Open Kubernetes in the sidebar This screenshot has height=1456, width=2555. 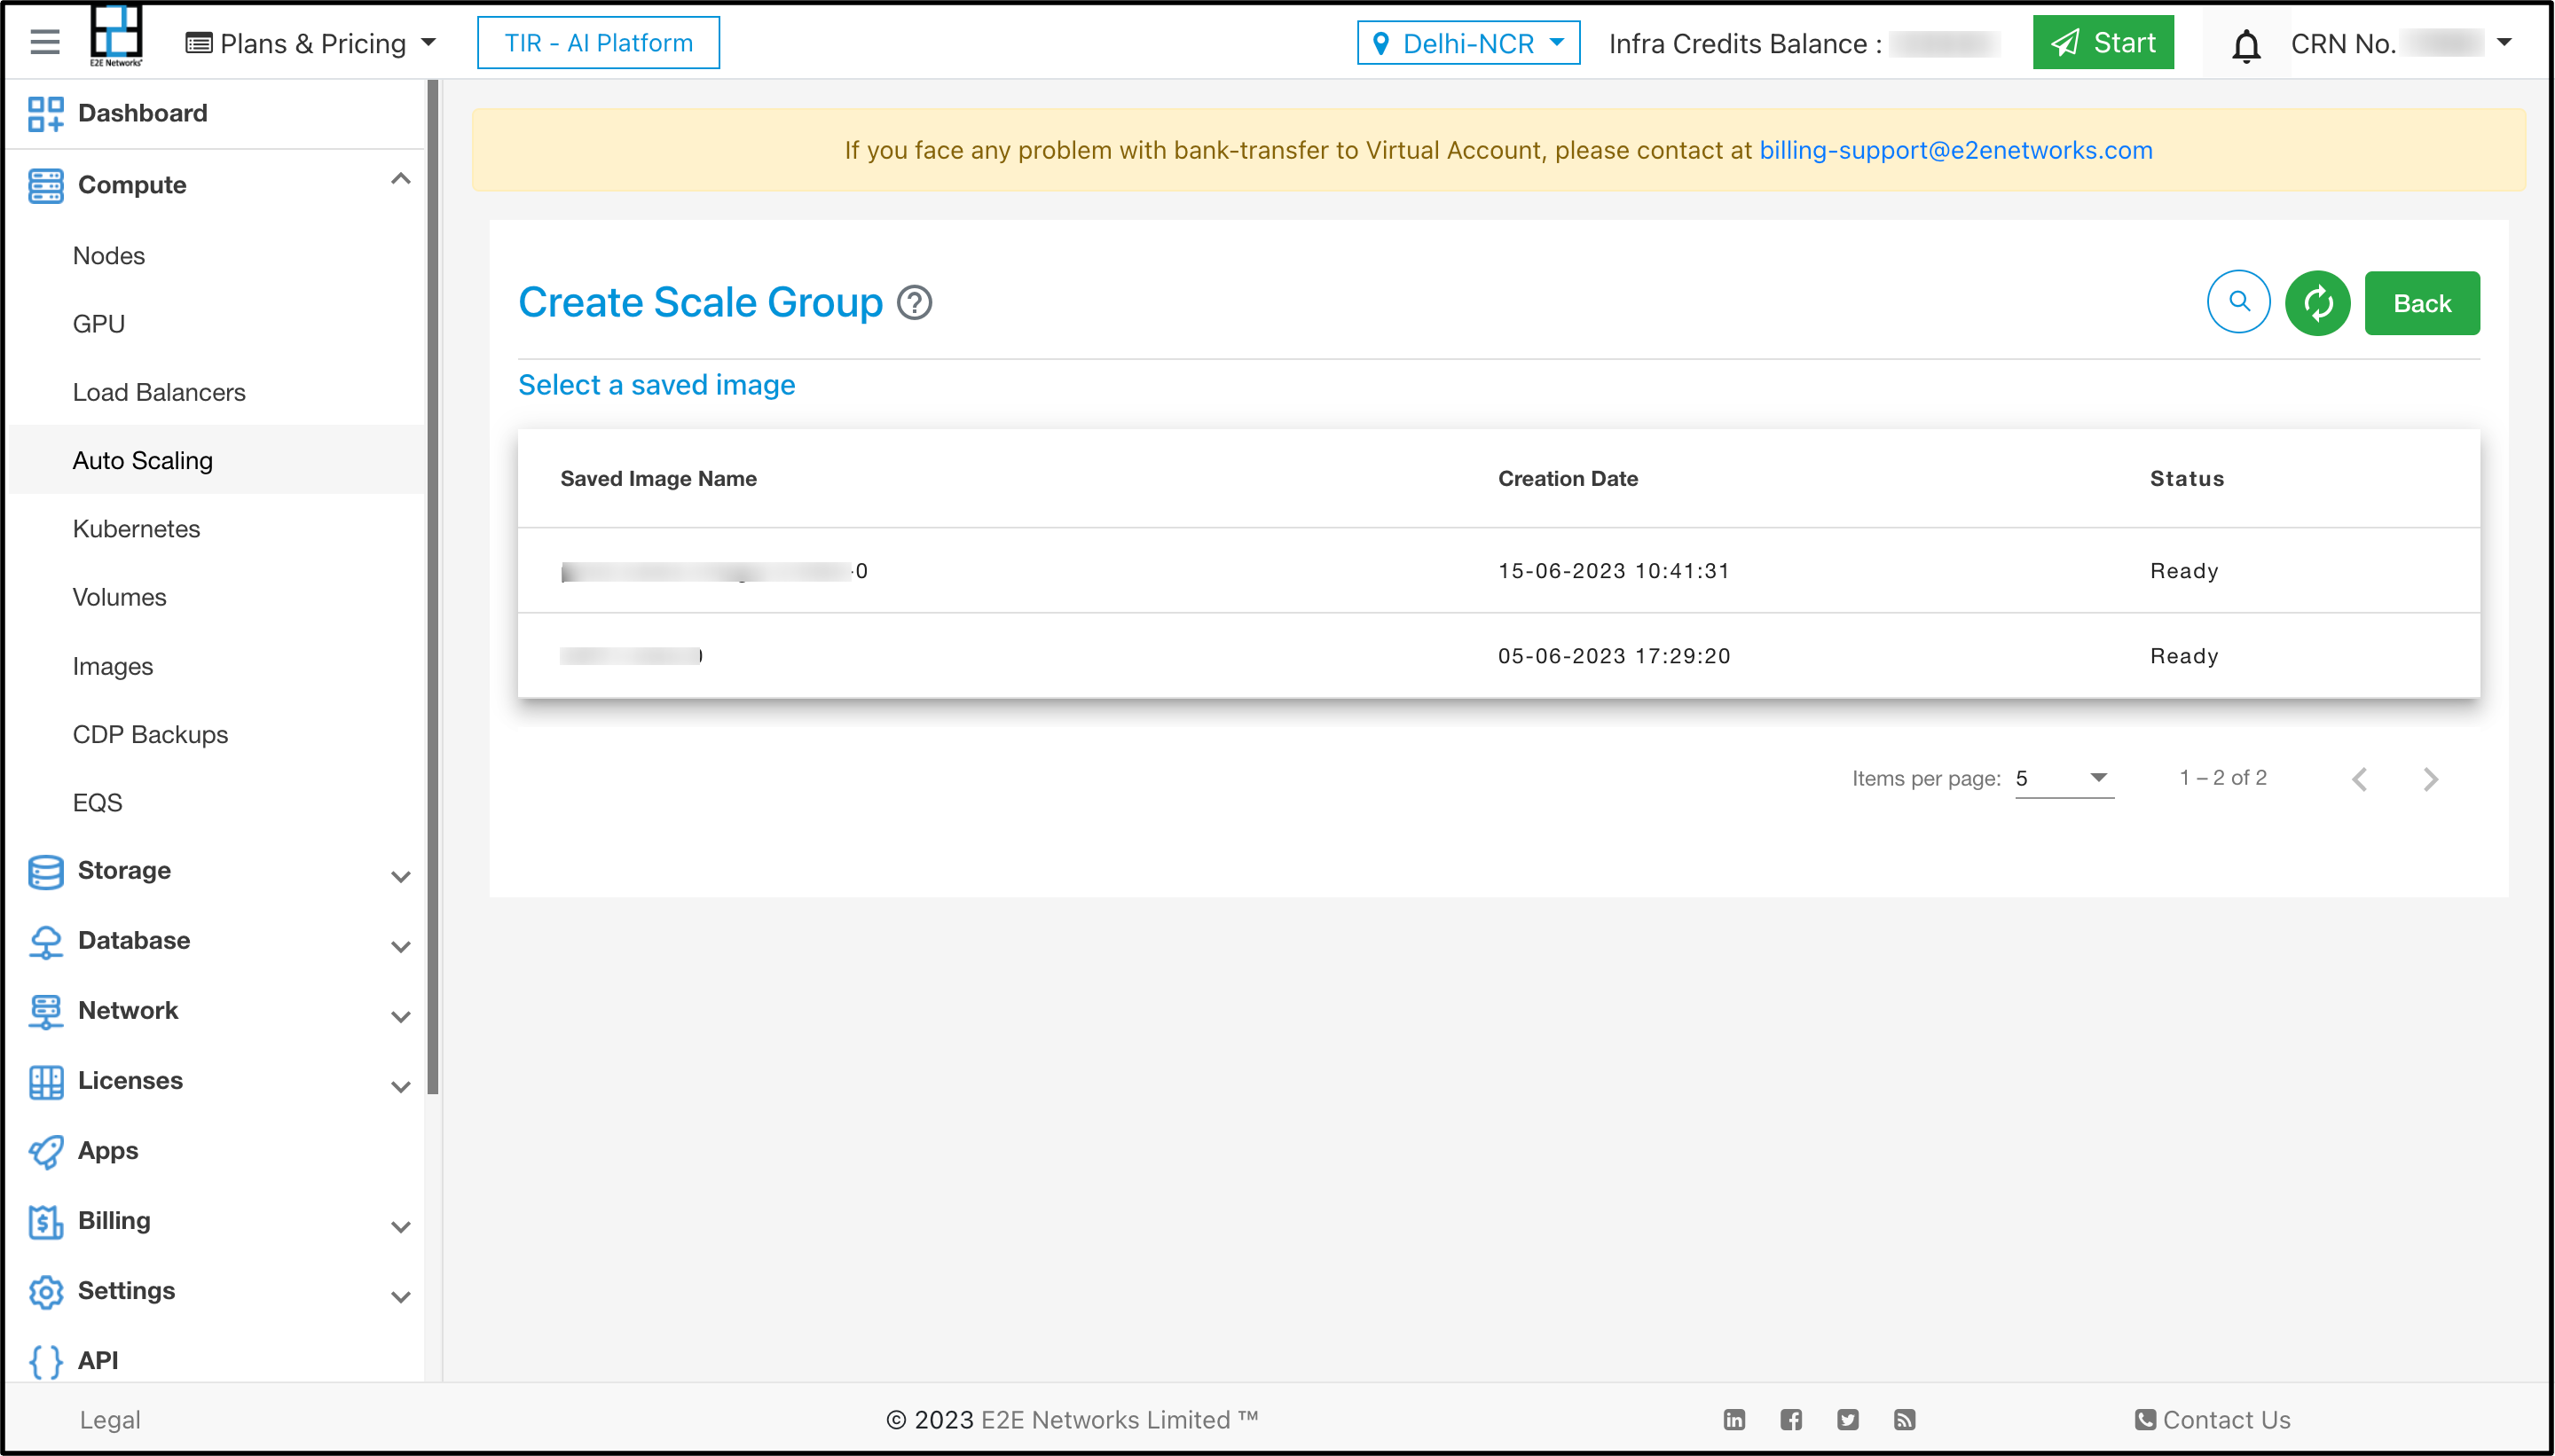pos(136,529)
